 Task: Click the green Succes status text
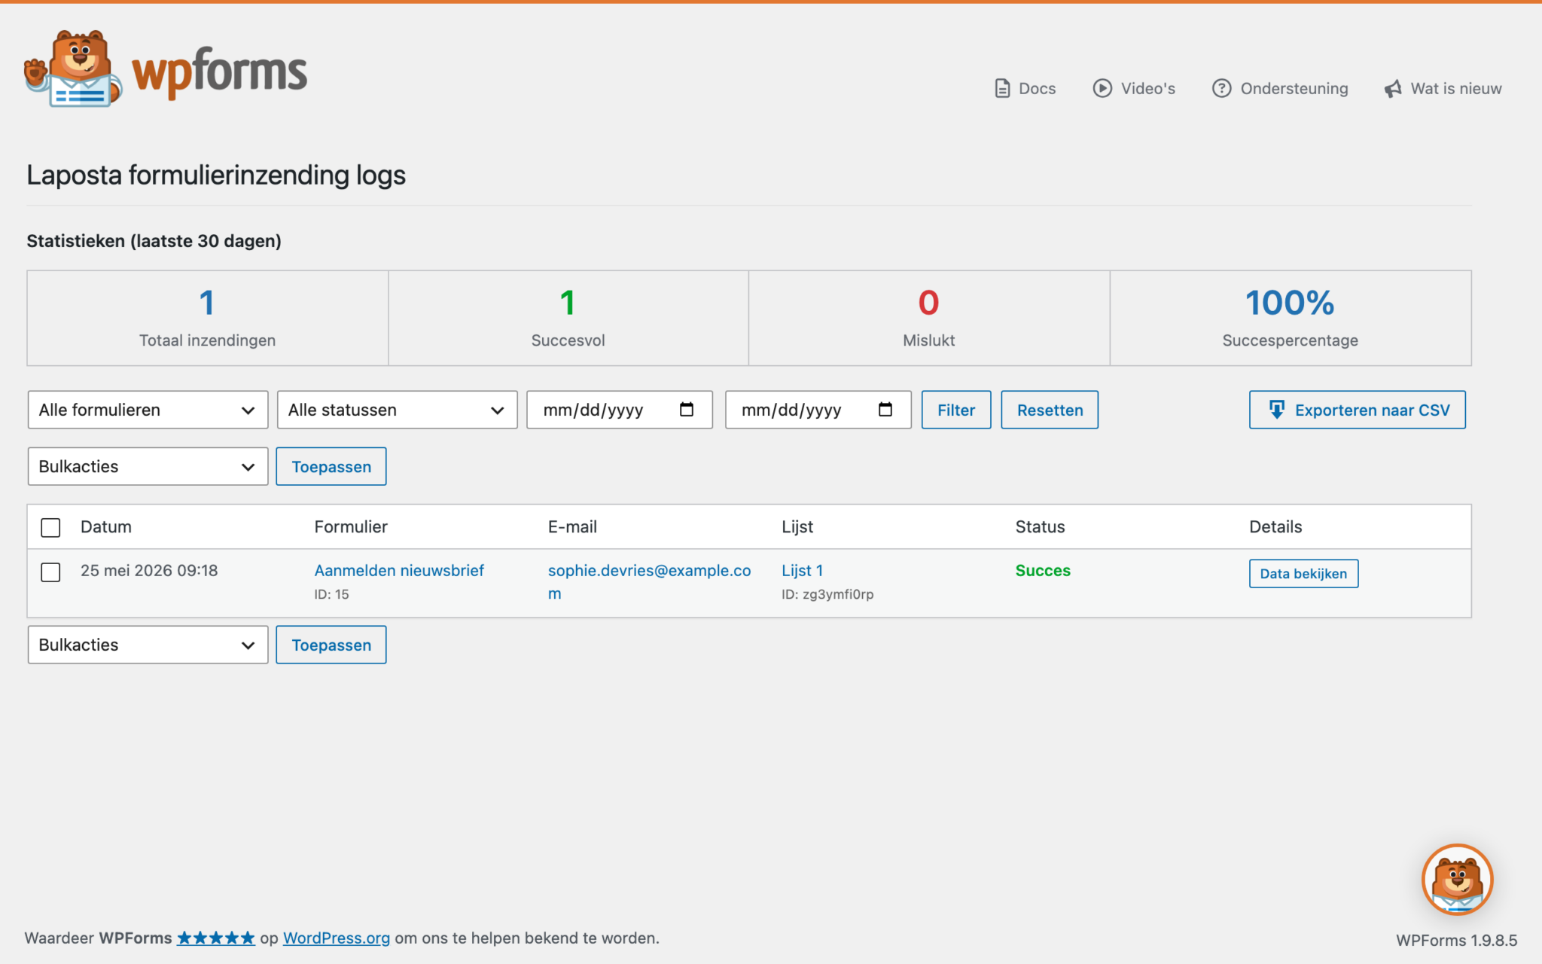[1043, 570]
